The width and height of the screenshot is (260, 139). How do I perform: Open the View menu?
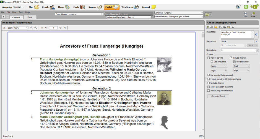[14, 12]
